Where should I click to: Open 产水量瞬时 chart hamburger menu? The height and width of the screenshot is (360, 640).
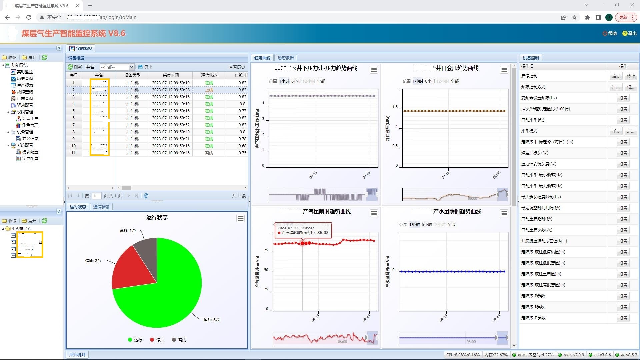click(x=504, y=213)
